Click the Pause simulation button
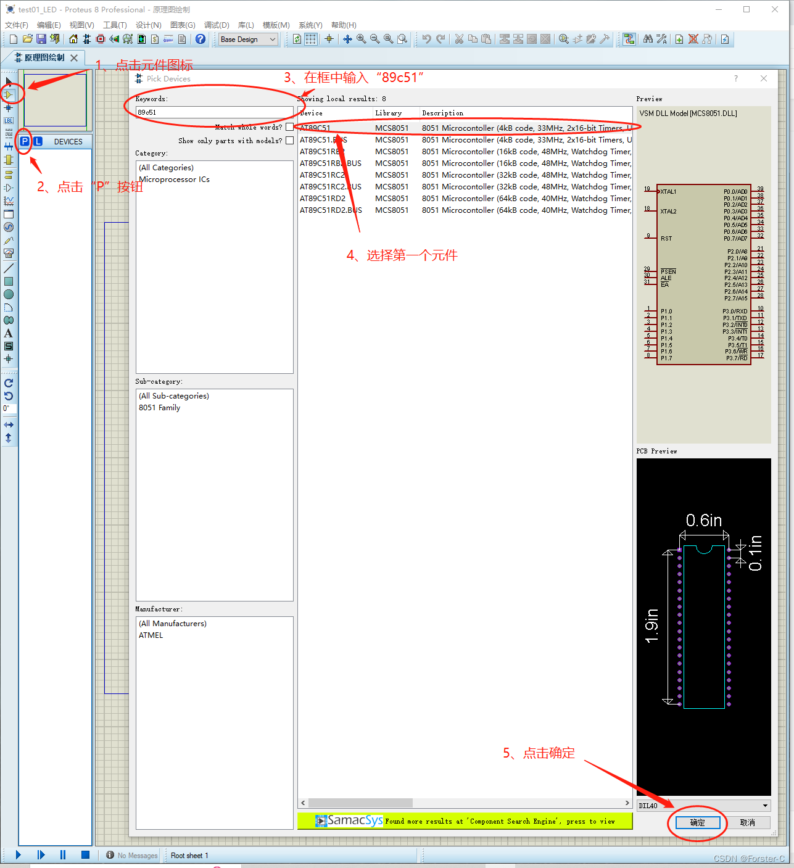The width and height of the screenshot is (794, 868). [63, 854]
